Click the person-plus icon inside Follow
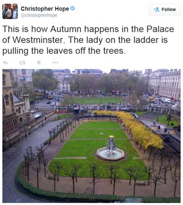This screenshot has height=205, width=183. coord(156,10)
